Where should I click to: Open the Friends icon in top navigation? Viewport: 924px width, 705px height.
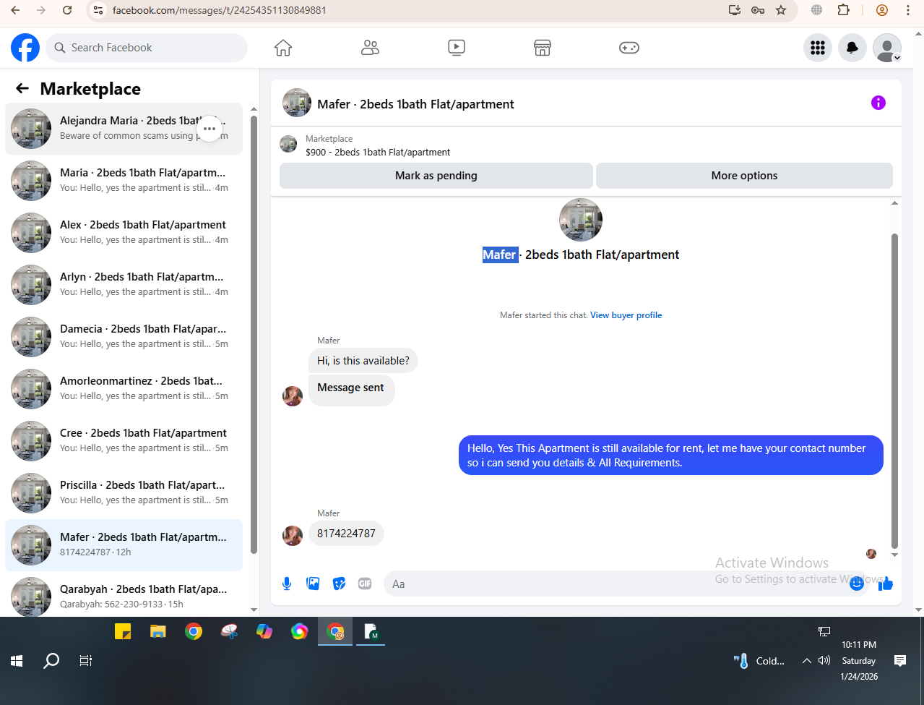[x=370, y=48]
